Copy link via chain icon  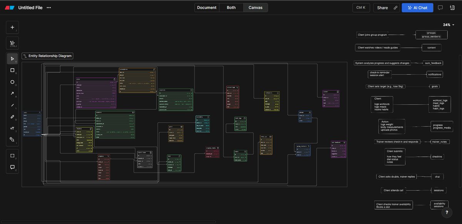pyautogui.click(x=395, y=8)
